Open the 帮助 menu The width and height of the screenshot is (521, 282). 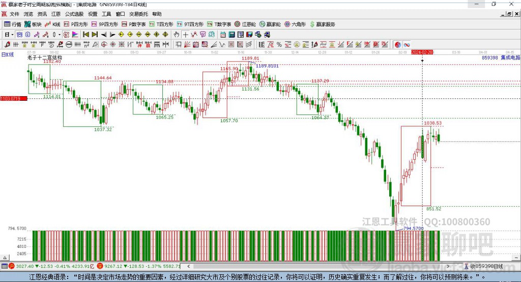click(x=157, y=14)
